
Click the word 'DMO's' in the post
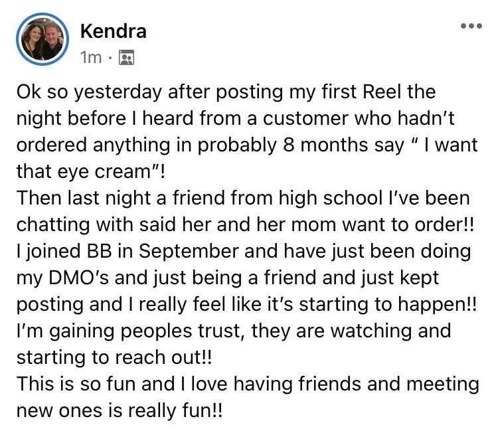tap(79, 278)
